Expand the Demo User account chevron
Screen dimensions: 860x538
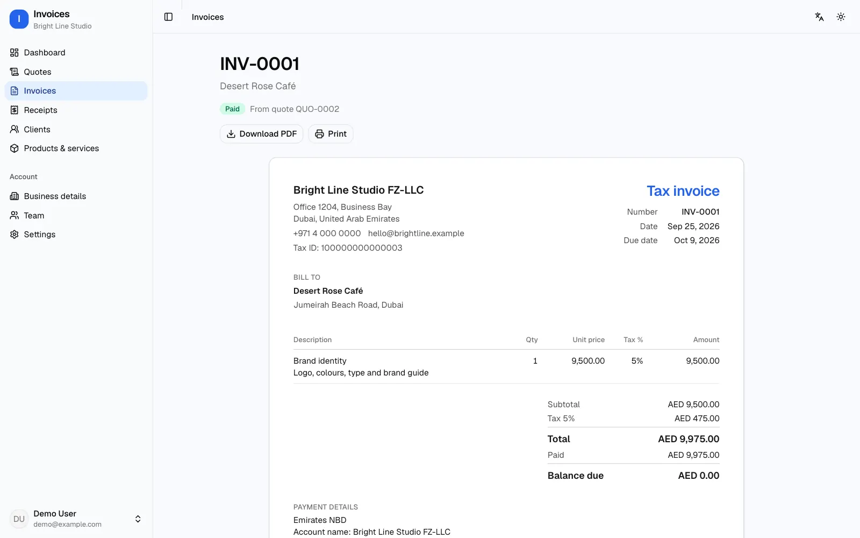(x=138, y=519)
